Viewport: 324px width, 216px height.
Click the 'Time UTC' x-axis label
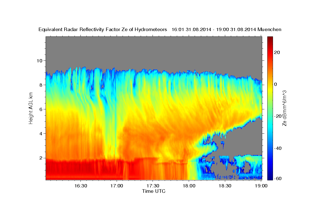pos(154,191)
